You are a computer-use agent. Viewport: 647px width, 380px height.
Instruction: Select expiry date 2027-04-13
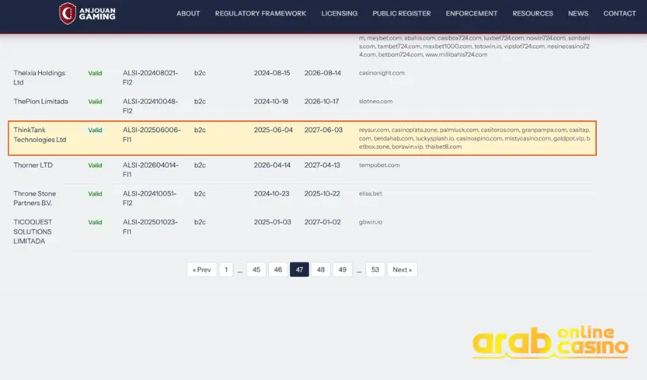[x=322, y=165]
